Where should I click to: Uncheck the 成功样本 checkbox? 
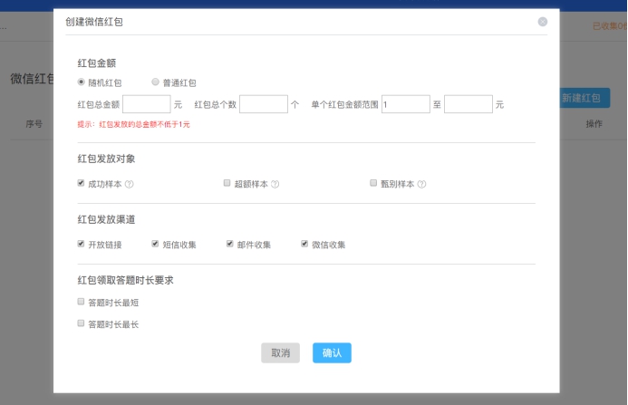(x=81, y=183)
